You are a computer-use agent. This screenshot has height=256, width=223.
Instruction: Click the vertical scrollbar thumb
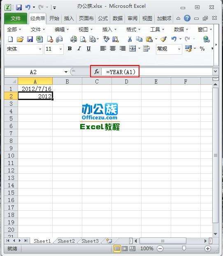(216, 156)
